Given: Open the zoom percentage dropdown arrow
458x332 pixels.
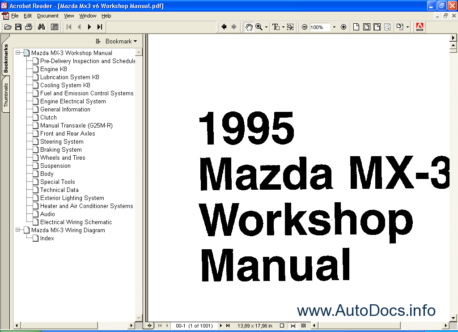Looking at the screenshot, I should point(334,27).
